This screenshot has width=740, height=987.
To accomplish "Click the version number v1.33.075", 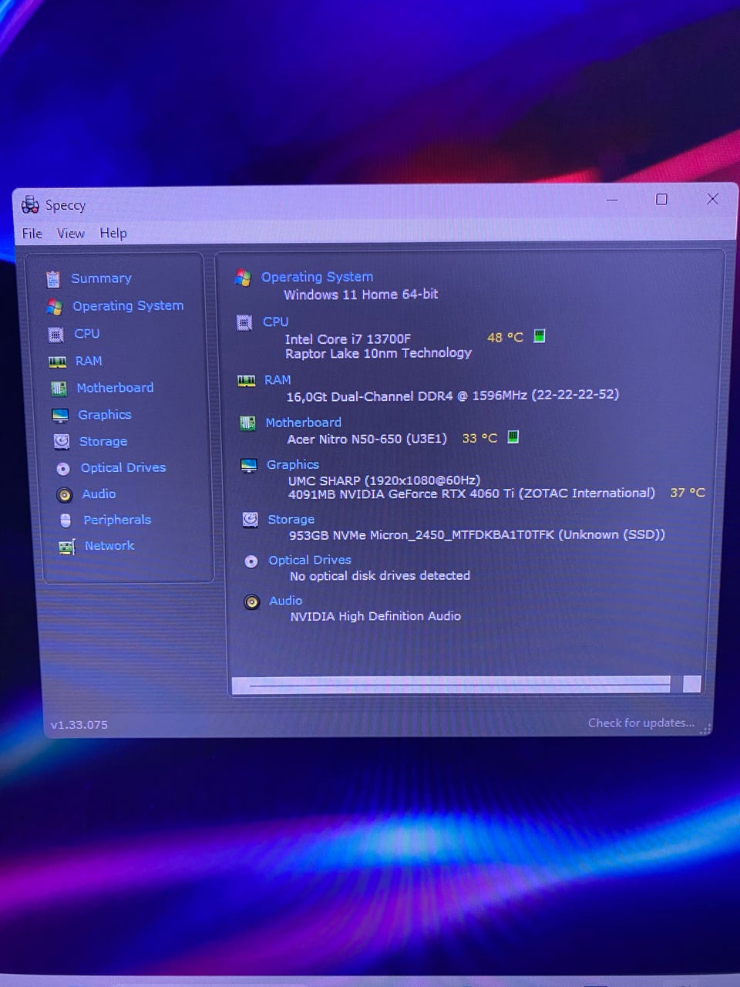I will (x=79, y=725).
